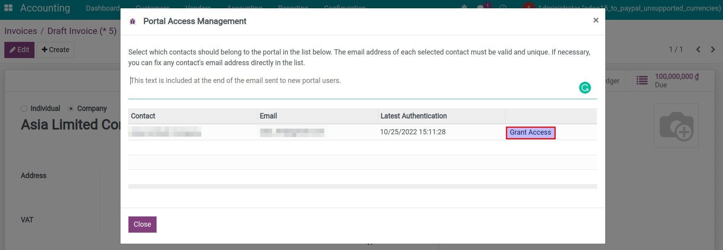Follow the Invoices breadcrumb link
Screen dimensions: 723x250
(21, 30)
